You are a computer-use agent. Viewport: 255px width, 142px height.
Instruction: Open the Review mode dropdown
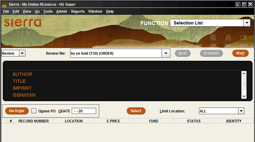click(x=22, y=53)
